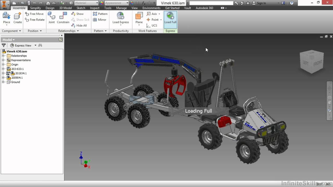Click the Mirror component tool
This screenshot has height=187, width=333.
tap(100, 20)
